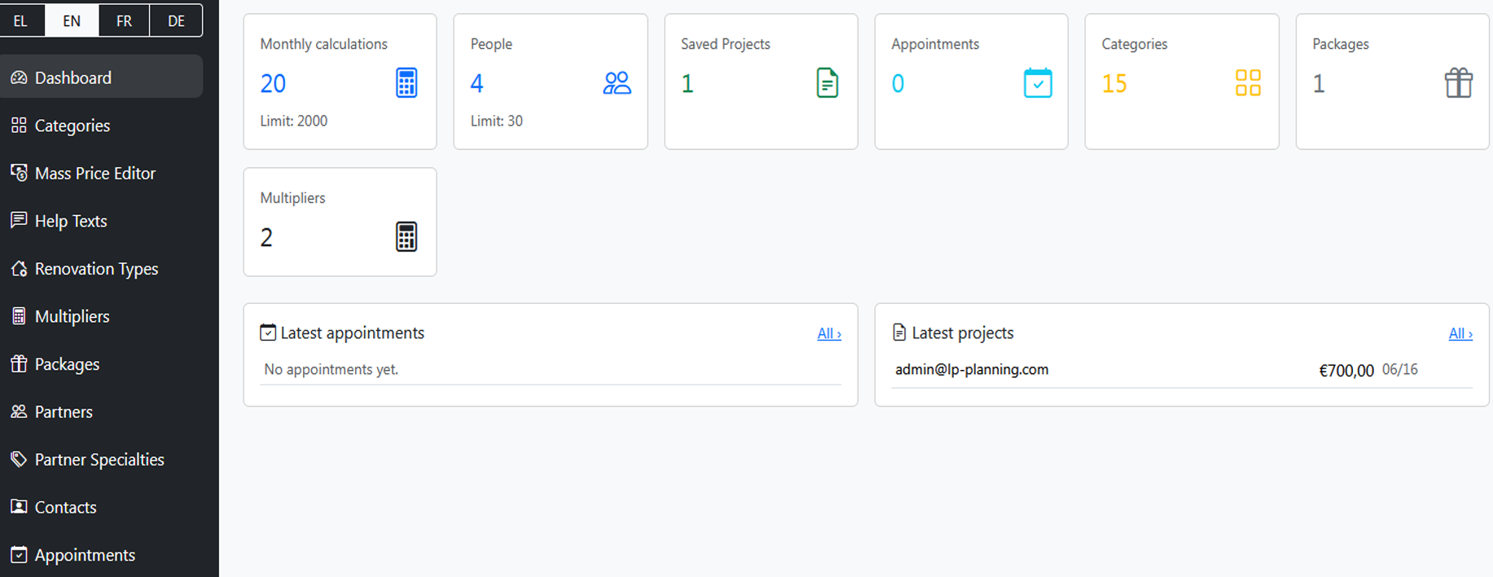Click the No appointments yet message
This screenshot has width=1493, height=577.
[332, 369]
